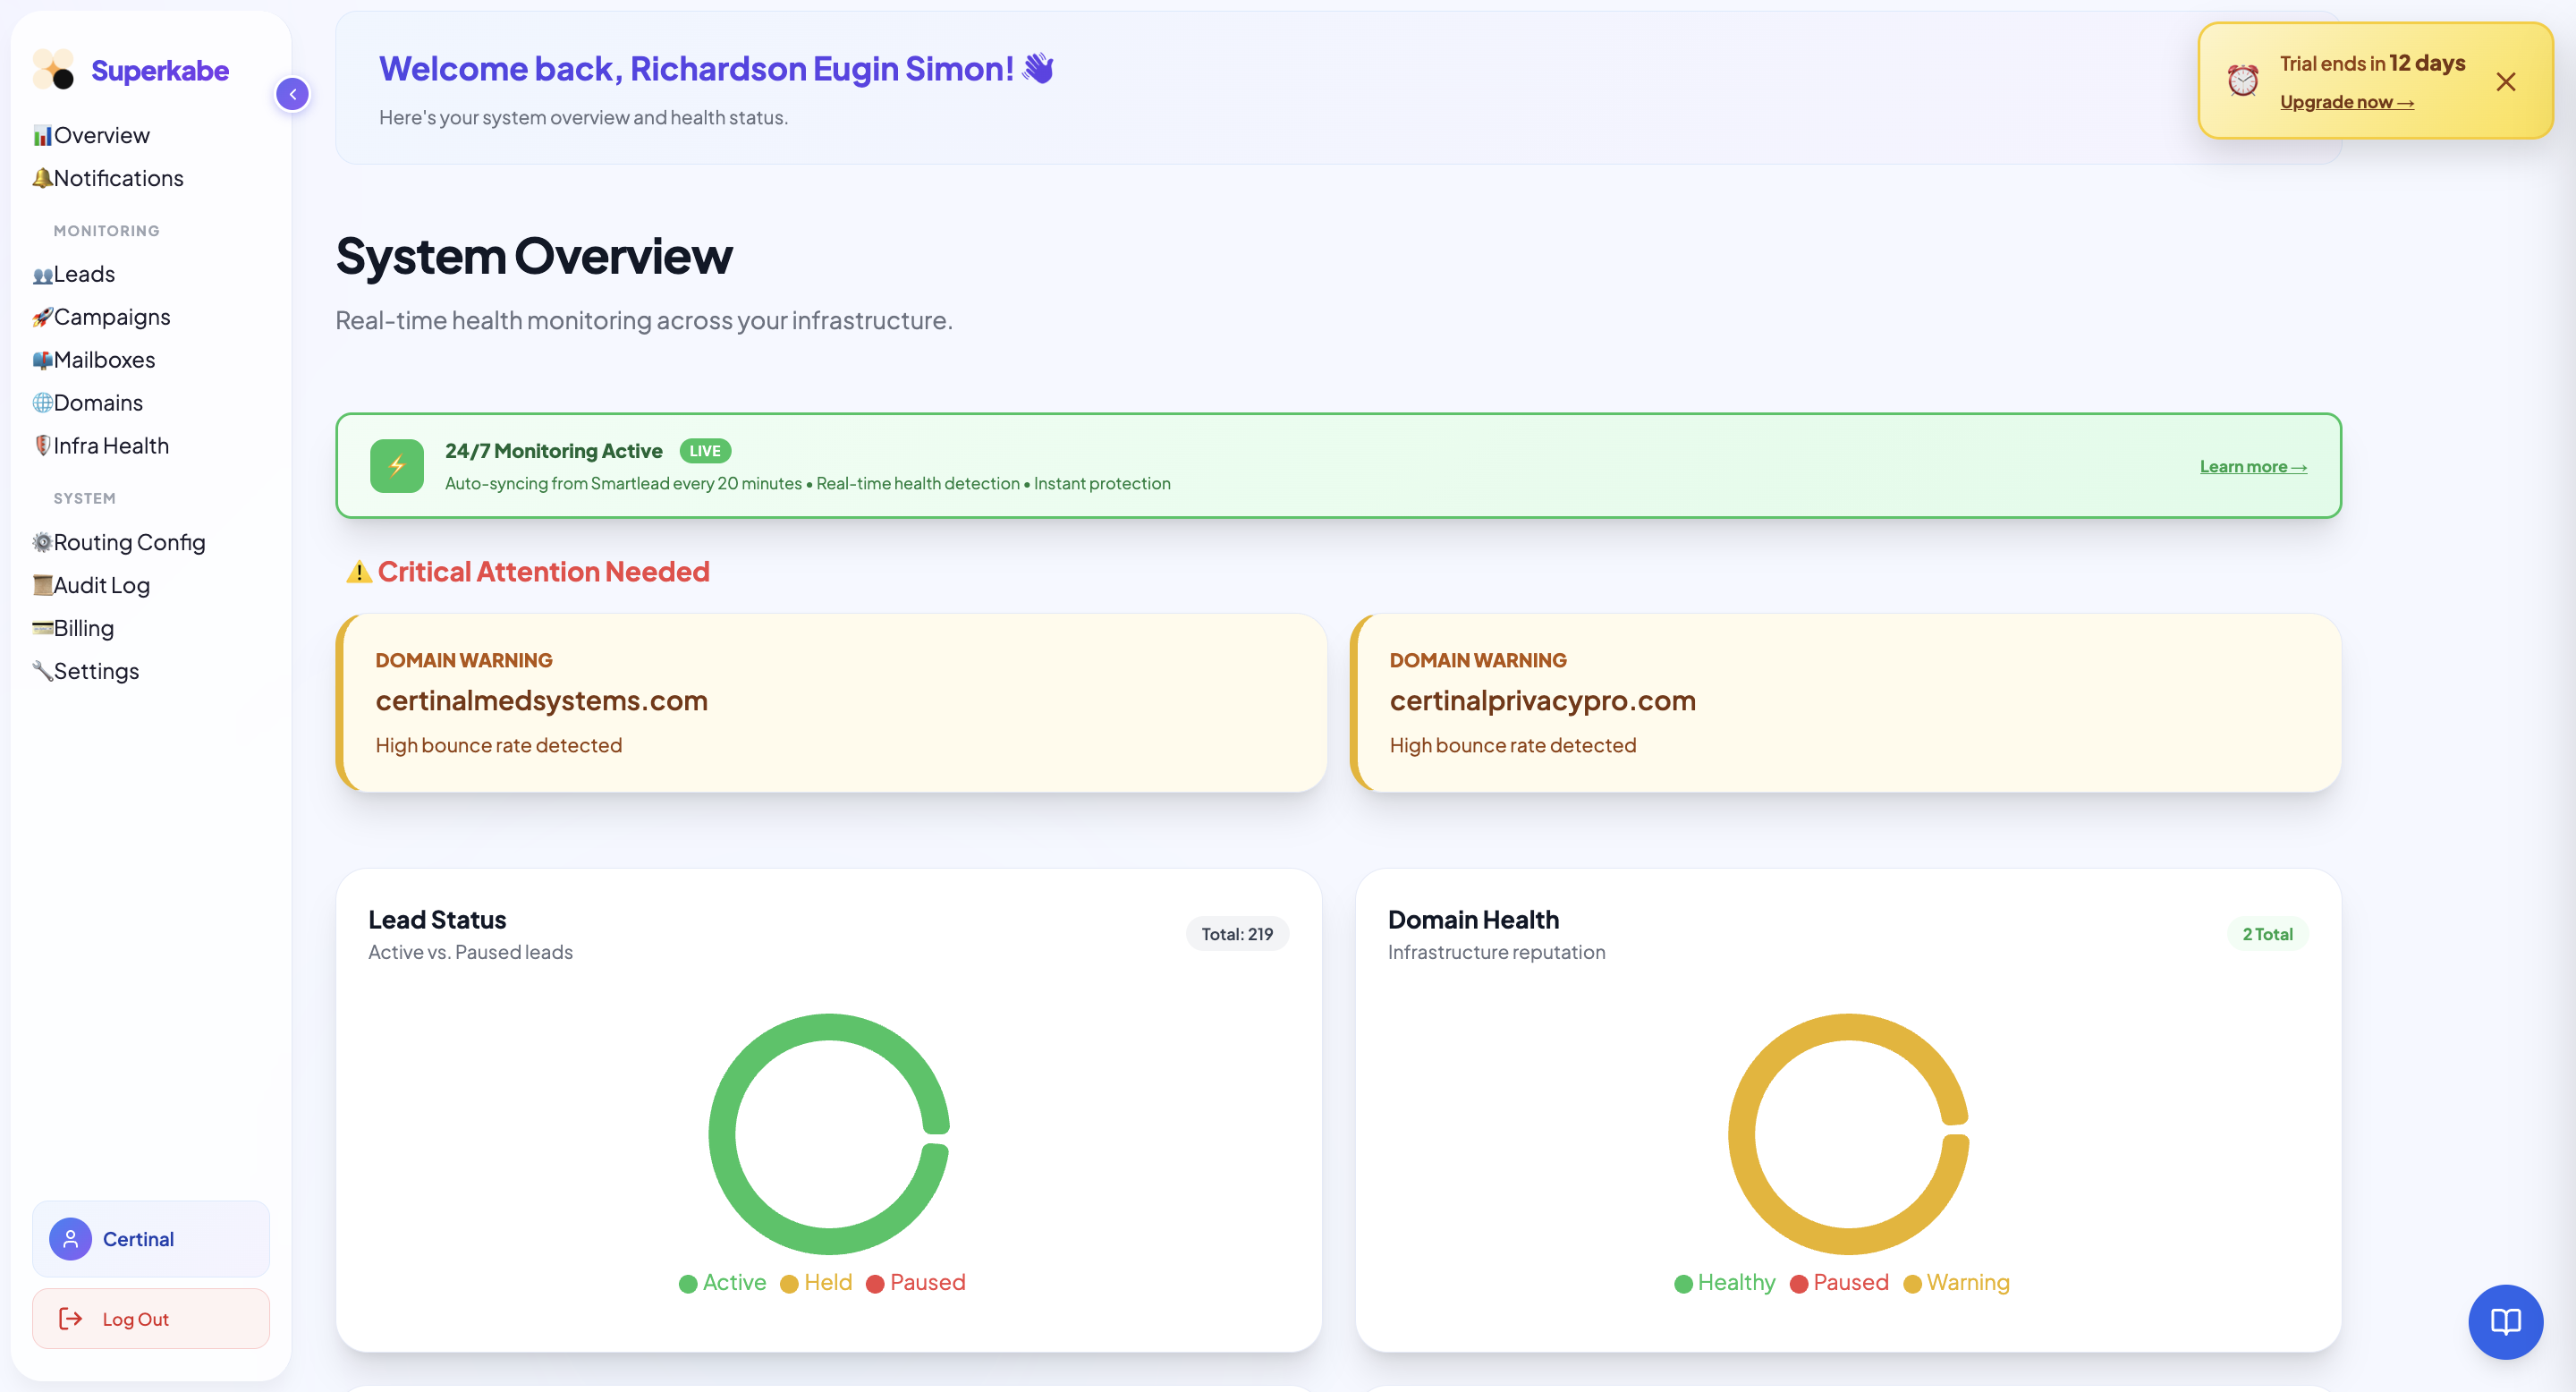
Task: Click the alarm clock trial icon
Action: tap(2242, 81)
